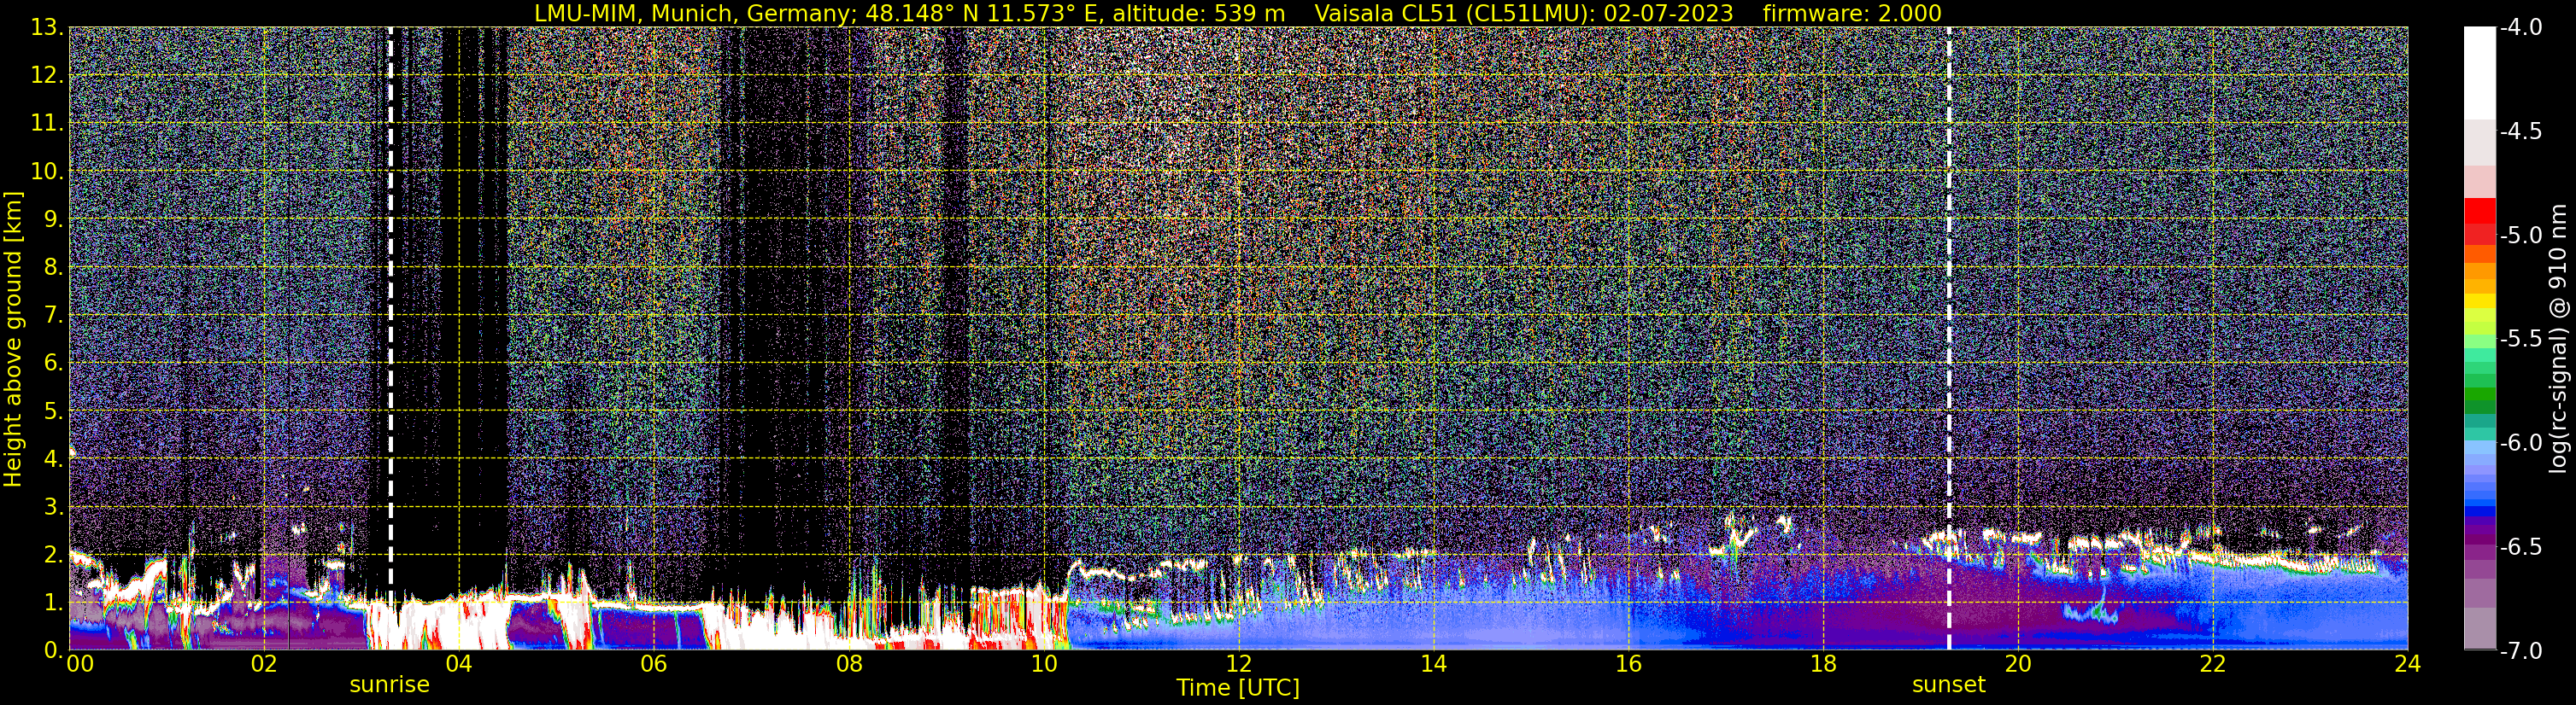Viewport: 2576px width, 705px height.
Task: Click the '24' time axis tick label
Action: [2408, 664]
